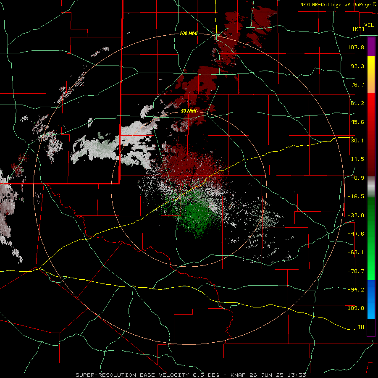This screenshot has width=378, height=378.
Task: Click the -94.2 velocity scale value
Action: (356, 290)
